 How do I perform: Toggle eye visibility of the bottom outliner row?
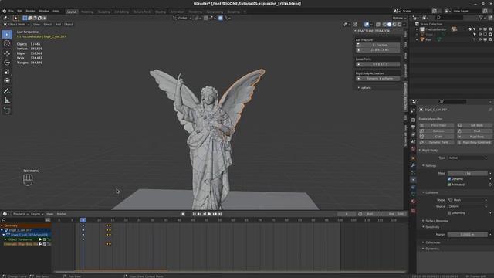pos(480,39)
